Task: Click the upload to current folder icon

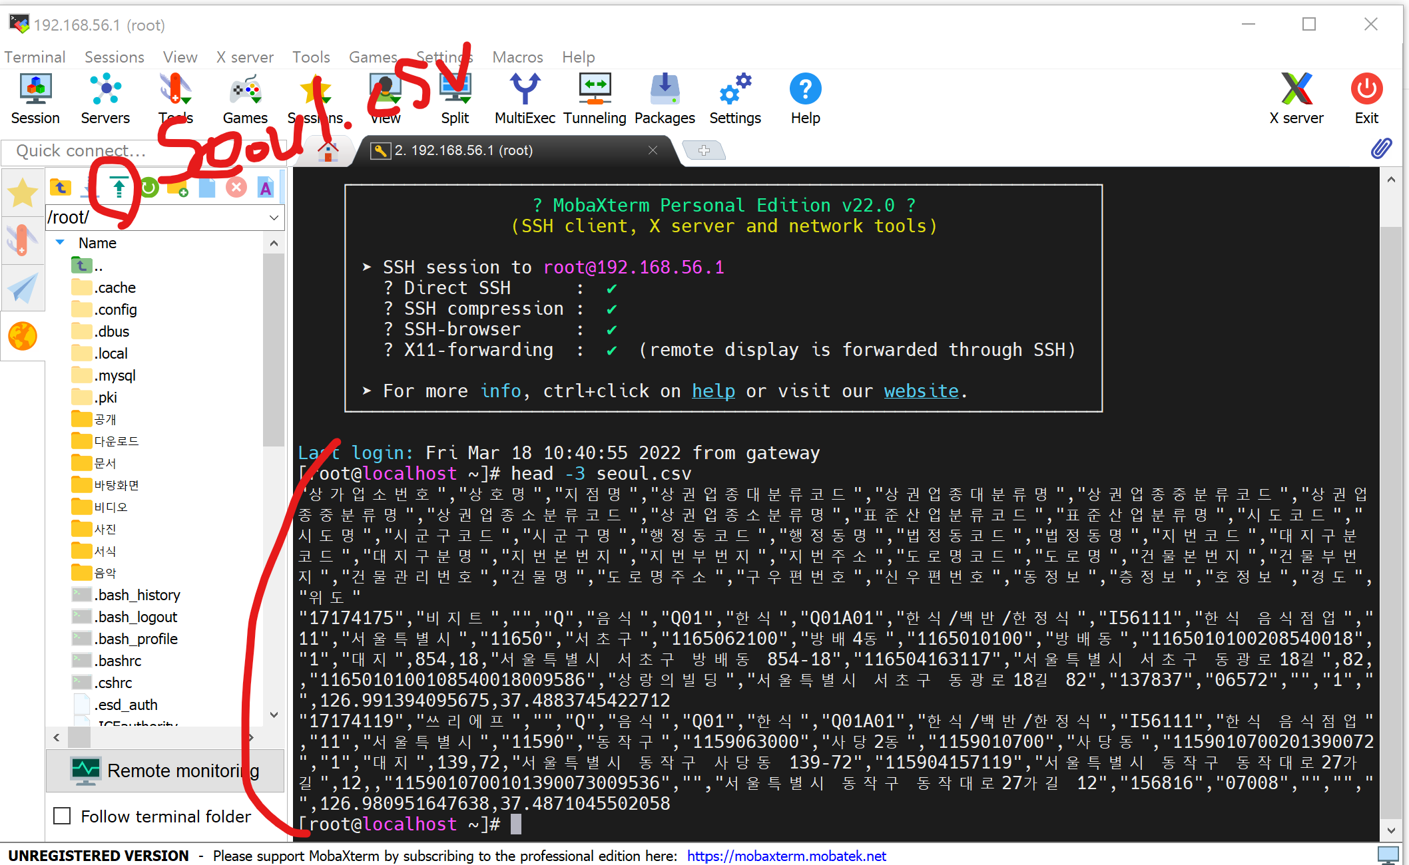Action: tap(119, 188)
